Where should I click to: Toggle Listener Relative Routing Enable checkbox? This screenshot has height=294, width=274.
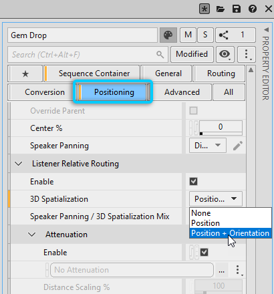pos(193,181)
